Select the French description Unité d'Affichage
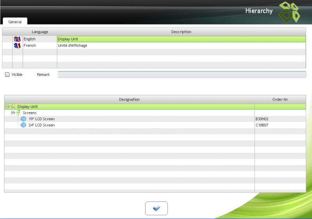 pyautogui.click(x=73, y=46)
